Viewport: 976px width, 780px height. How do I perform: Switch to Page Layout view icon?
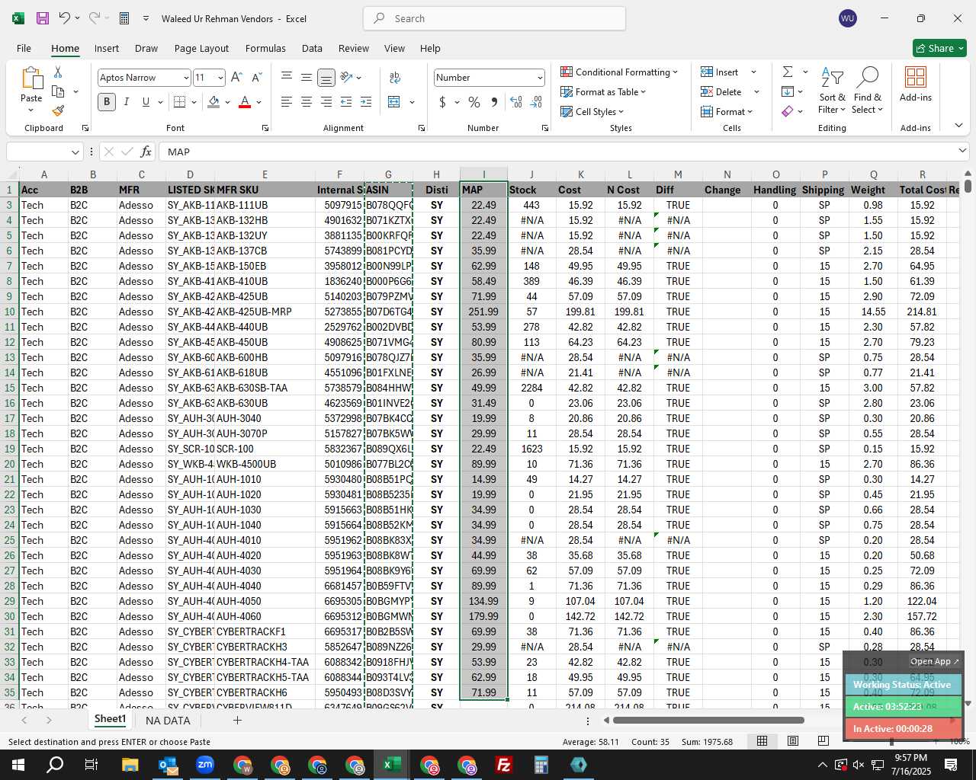click(792, 741)
